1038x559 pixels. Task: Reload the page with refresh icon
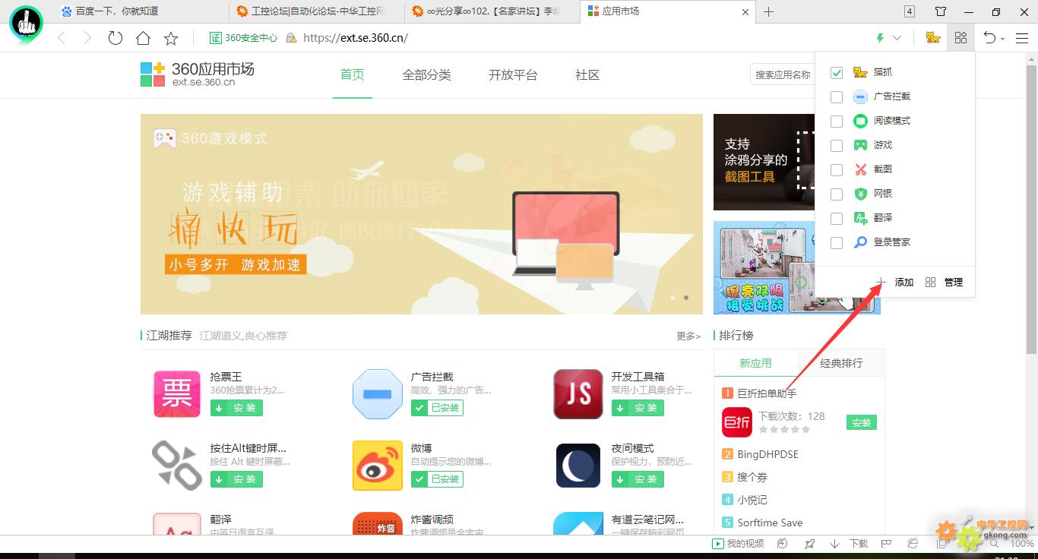tap(116, 38)
